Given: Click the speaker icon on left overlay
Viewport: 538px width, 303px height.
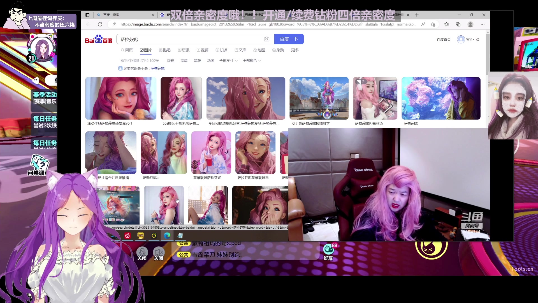Looking at the screenshot, I should 36,81.
